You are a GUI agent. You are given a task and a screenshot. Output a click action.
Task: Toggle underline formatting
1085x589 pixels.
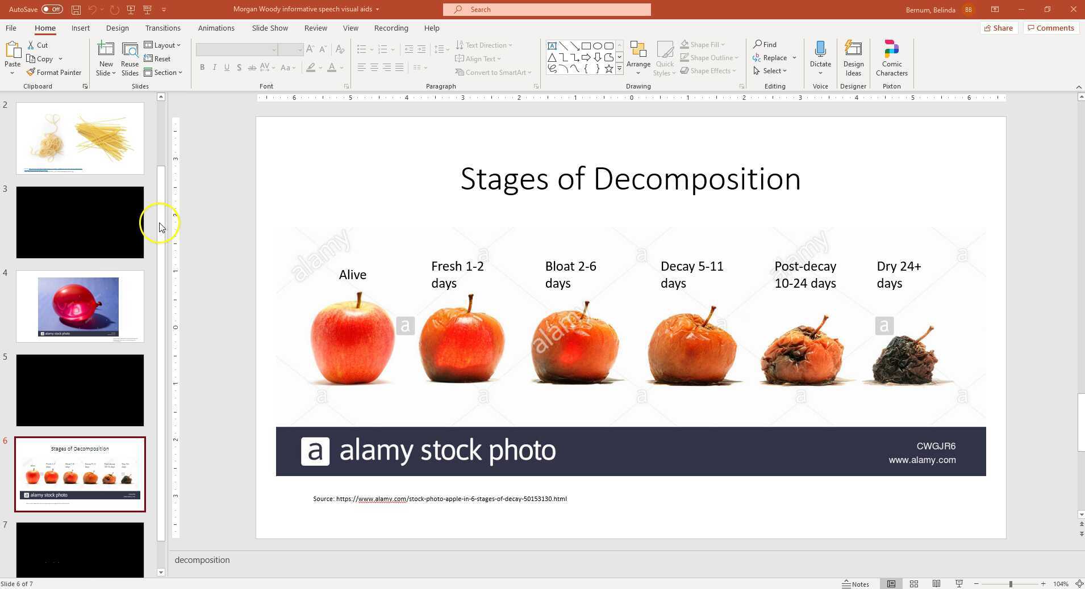[x=227, y=67]
